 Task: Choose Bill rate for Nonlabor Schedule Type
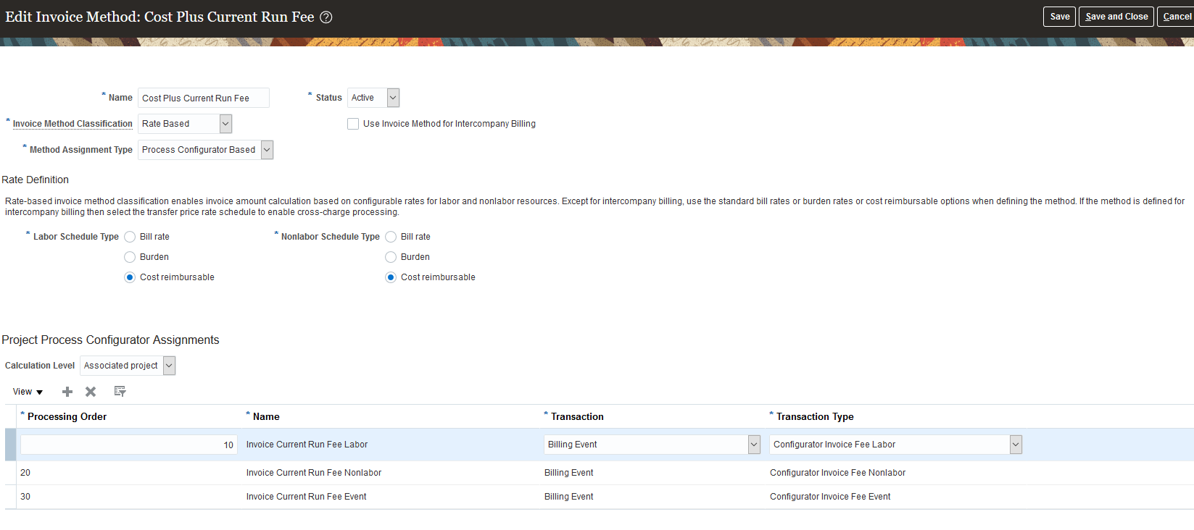[391, 237]
